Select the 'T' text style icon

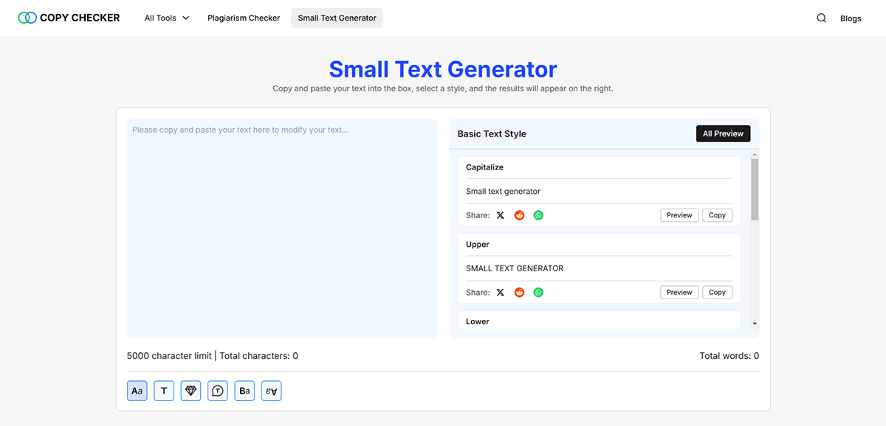164,391
